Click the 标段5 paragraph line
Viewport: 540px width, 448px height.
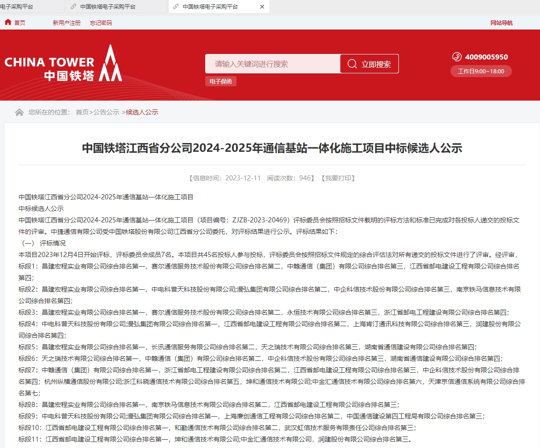[x=248, y=347]
